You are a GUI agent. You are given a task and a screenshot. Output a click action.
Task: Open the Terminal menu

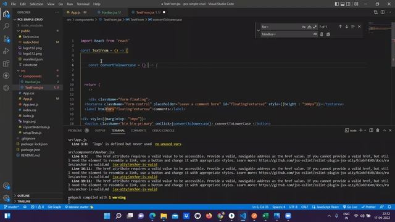tap(83, 4)
